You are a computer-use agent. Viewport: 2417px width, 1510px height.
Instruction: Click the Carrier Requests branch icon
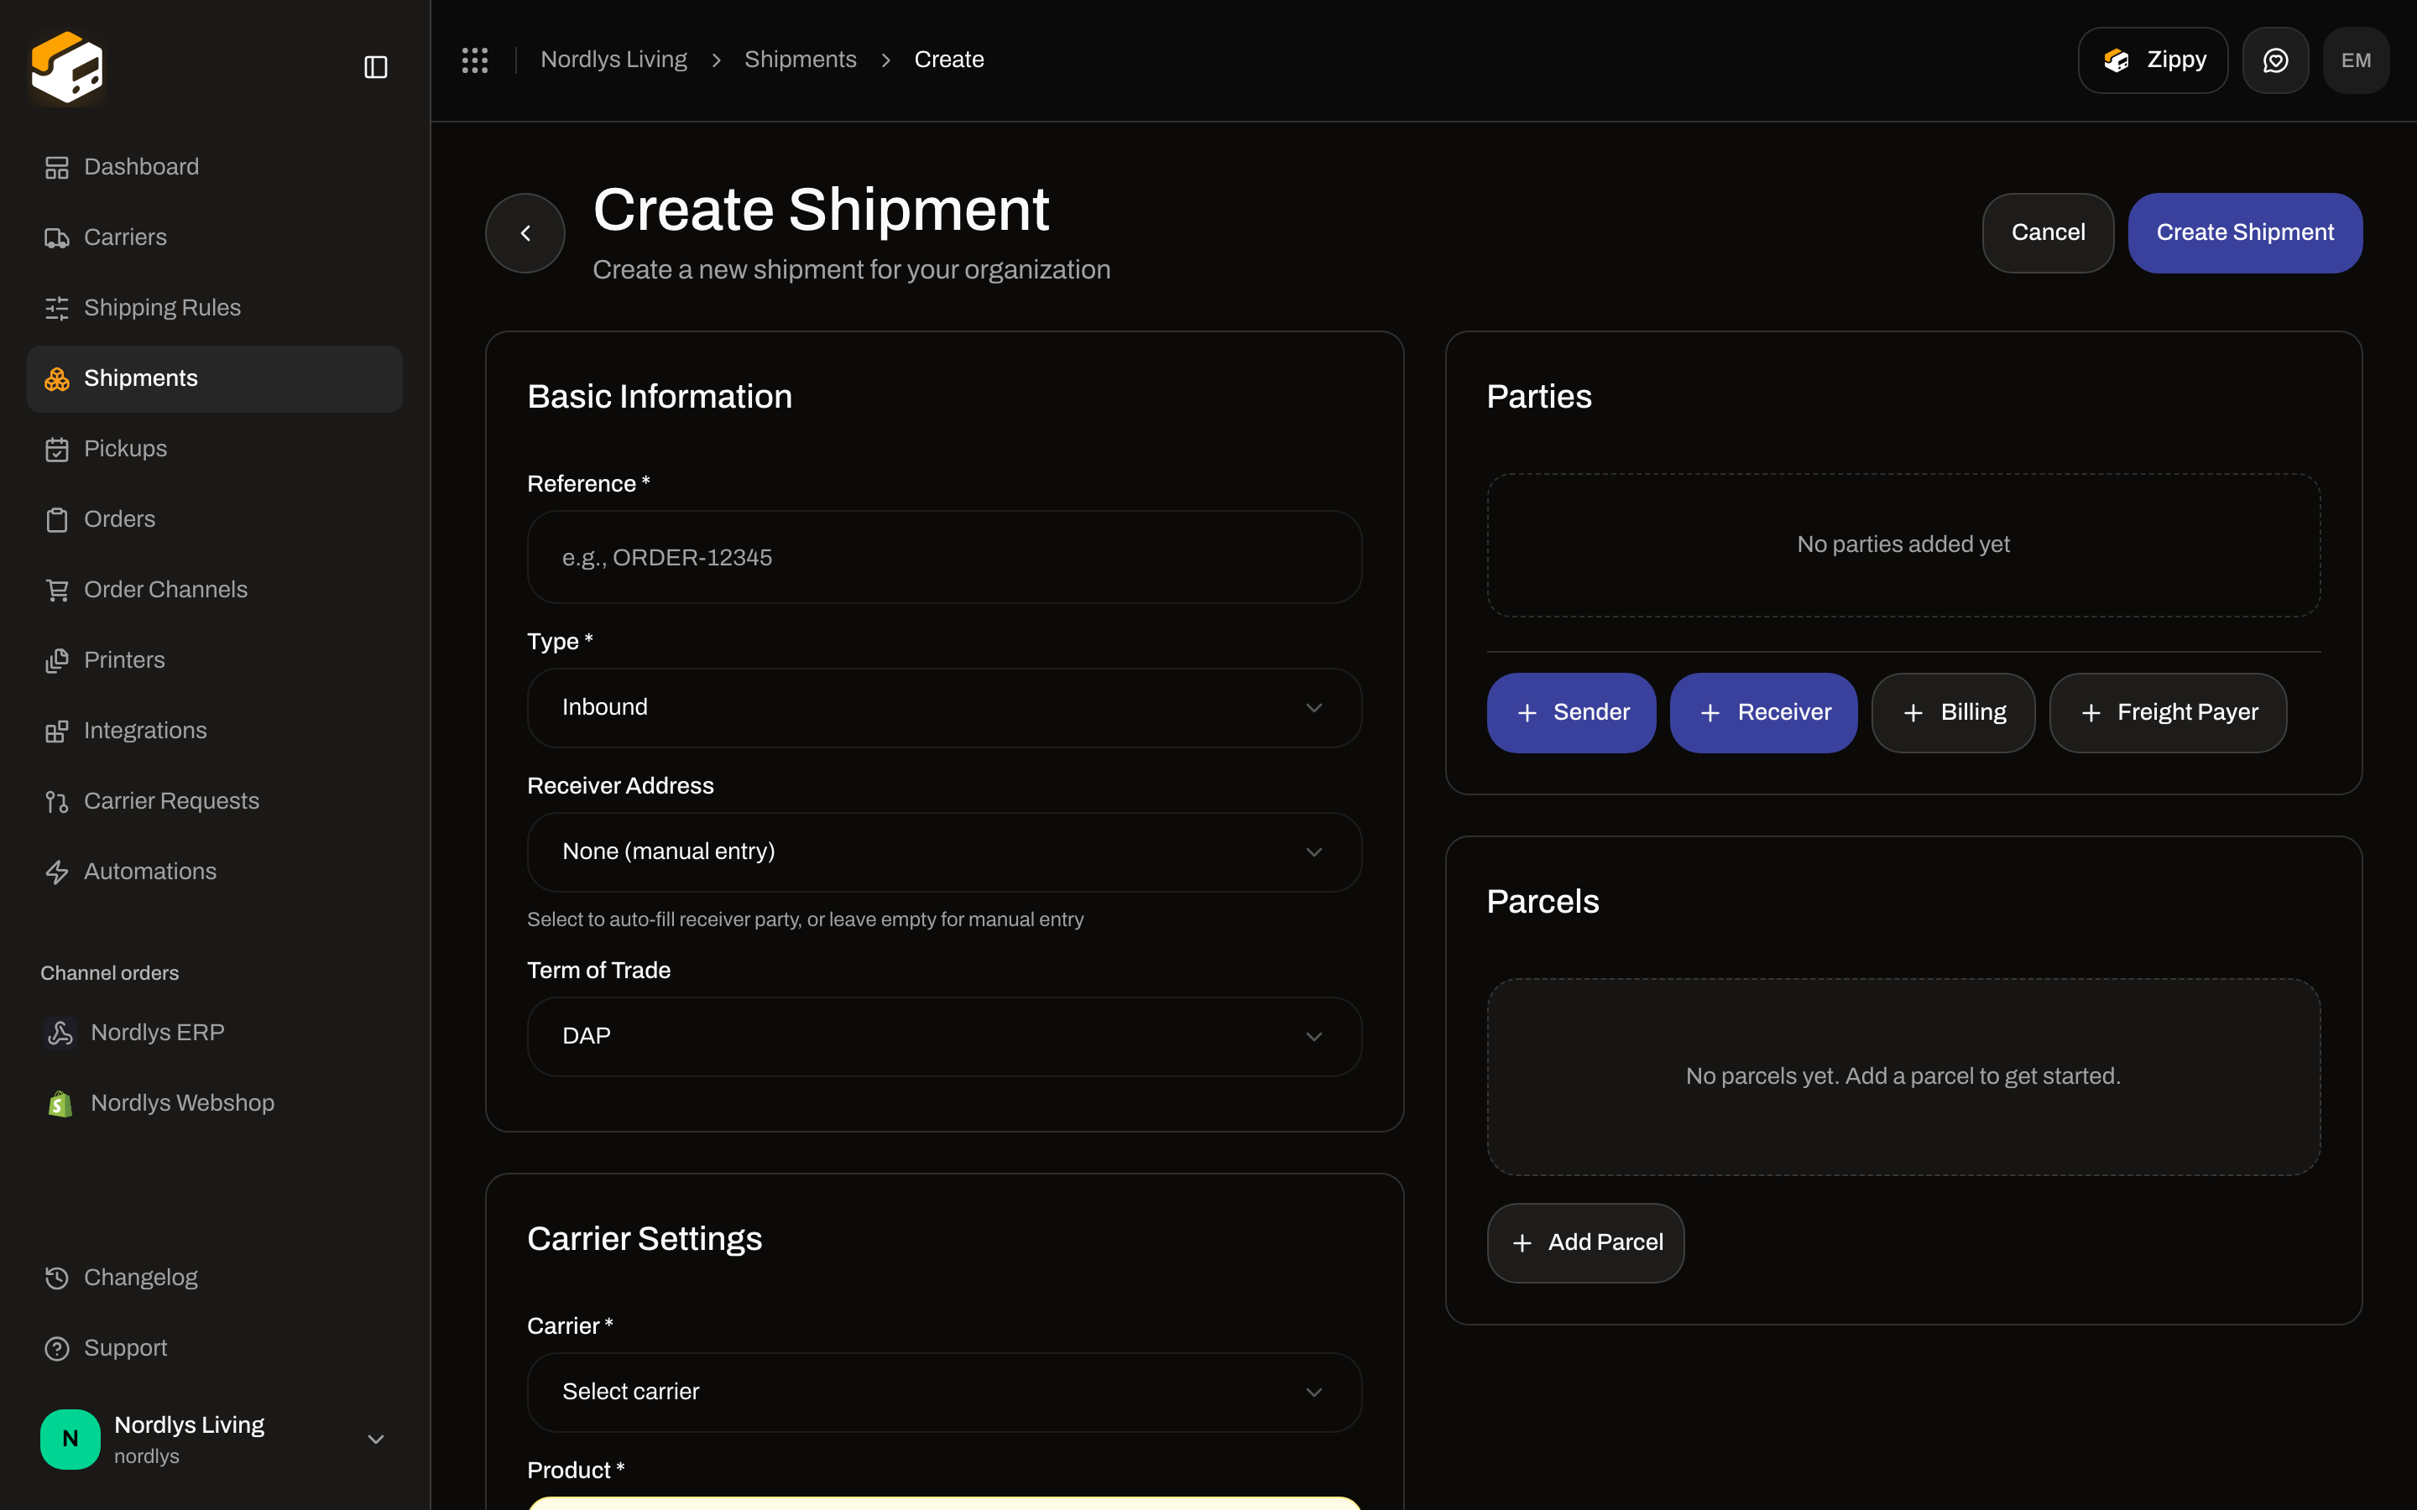[57, 802]
